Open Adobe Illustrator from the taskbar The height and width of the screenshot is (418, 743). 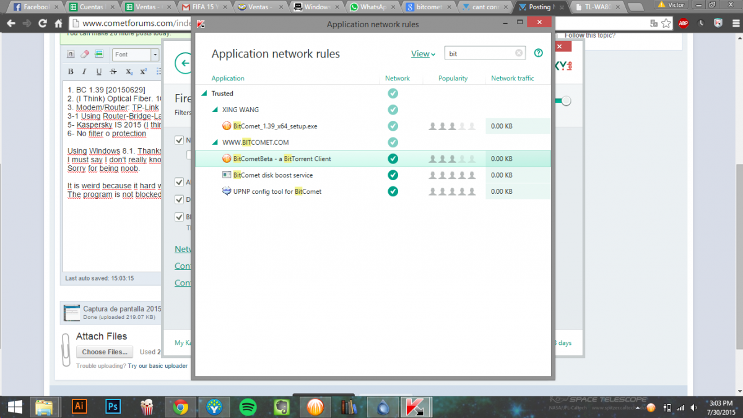pyautogui.click(x=79, y=407)
